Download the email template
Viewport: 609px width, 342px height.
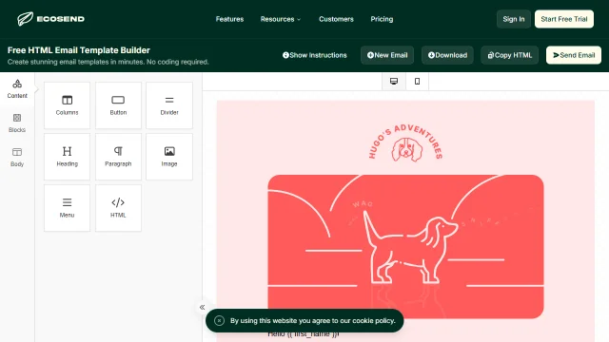tap(447, 55)
